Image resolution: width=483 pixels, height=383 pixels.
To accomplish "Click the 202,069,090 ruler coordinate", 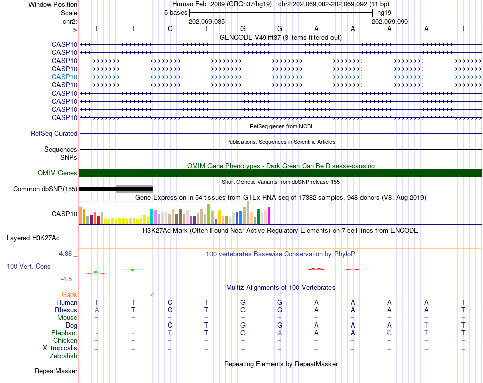I will [x=389, y=21].
